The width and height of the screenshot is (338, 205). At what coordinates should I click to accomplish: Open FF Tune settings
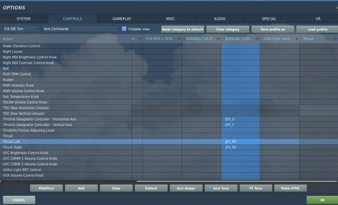tap(256, 188)
